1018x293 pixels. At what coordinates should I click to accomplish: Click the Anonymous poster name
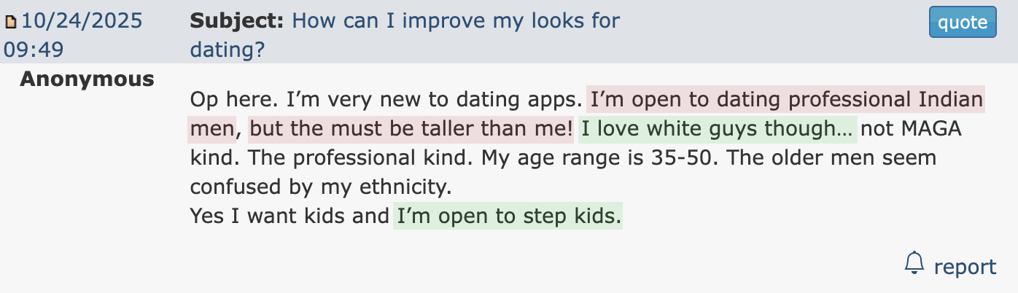(x=87, y=79)
